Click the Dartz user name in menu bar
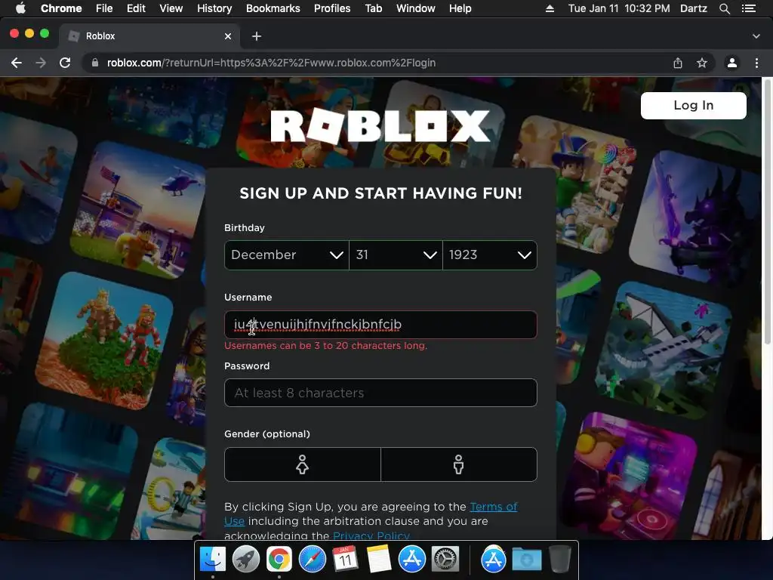 [x=693, y=8]
